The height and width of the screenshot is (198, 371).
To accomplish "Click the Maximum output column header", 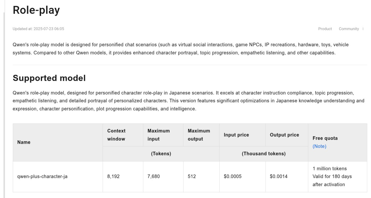I will pos(199,135).
